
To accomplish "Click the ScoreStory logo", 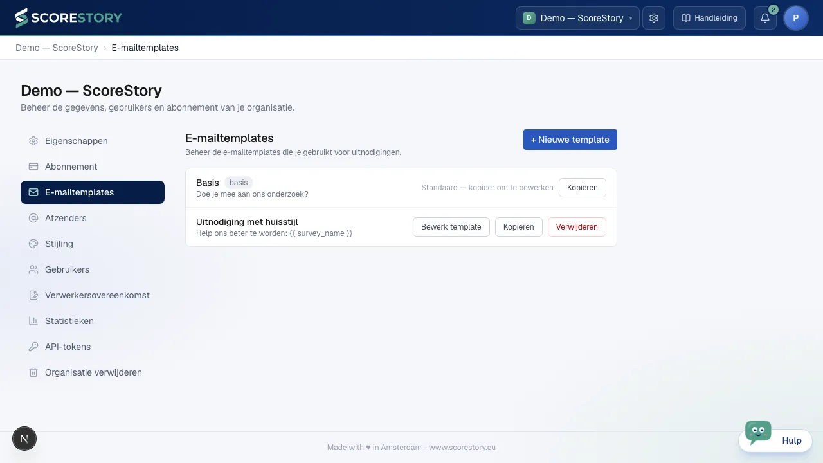I will [x=68, y=18].
